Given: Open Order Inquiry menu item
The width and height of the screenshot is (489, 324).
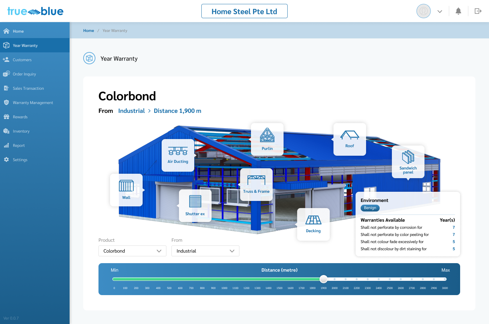Looking at the screenshot, I should coord(35,74).
